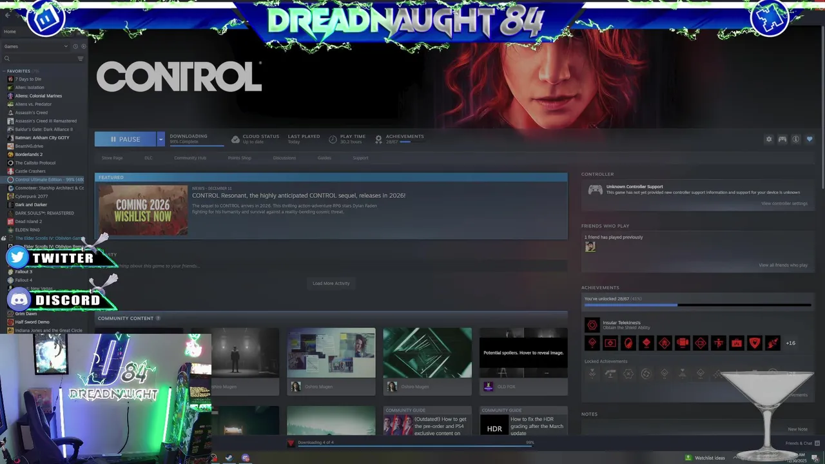Image resolution: width=825 pixels, height=464 pixels.
Task: Click the Castle Crashers game icon
Action: tap(10, 171)
